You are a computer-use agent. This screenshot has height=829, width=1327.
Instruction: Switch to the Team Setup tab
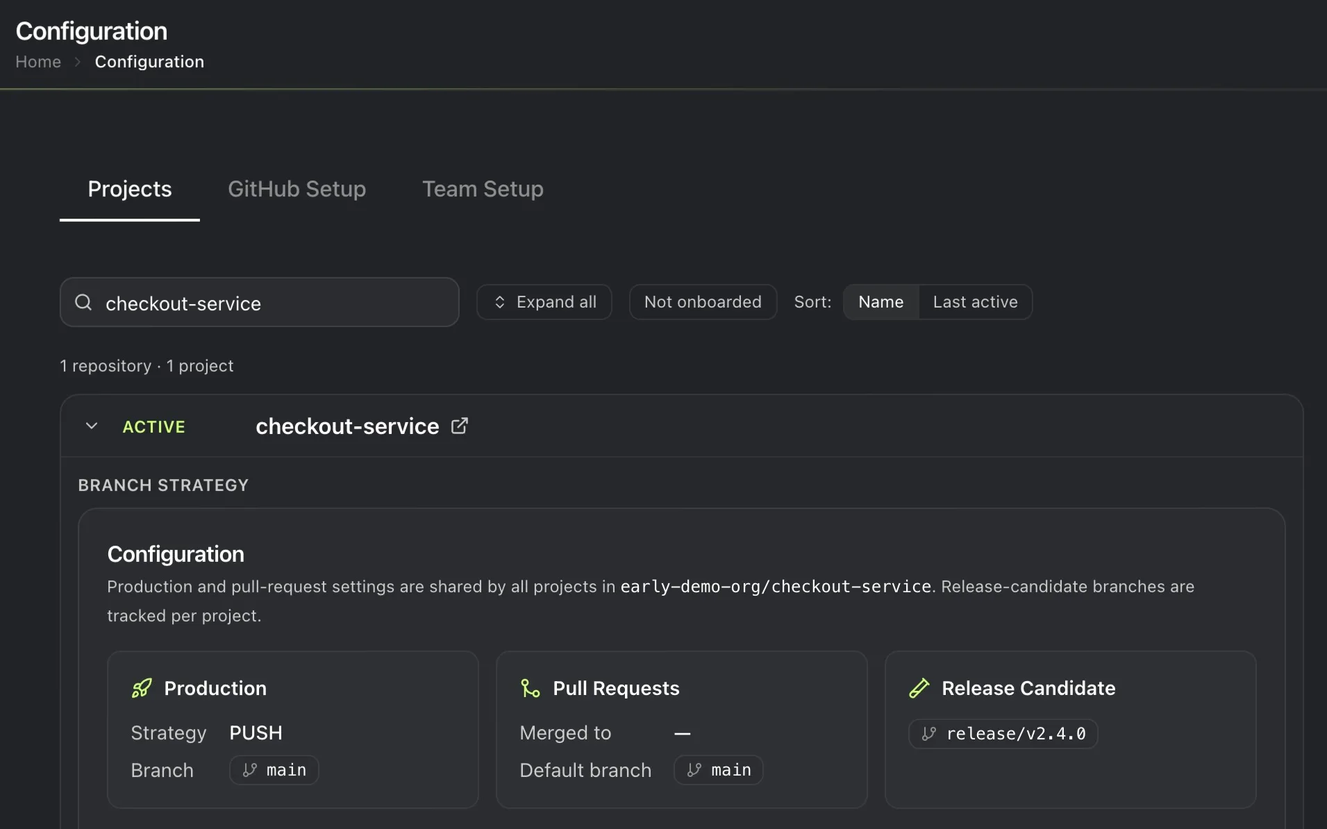[x=483, y=189]
